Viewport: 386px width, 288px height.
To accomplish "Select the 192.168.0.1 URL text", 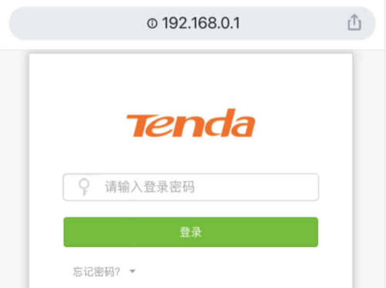I will (x=201, y=23).
